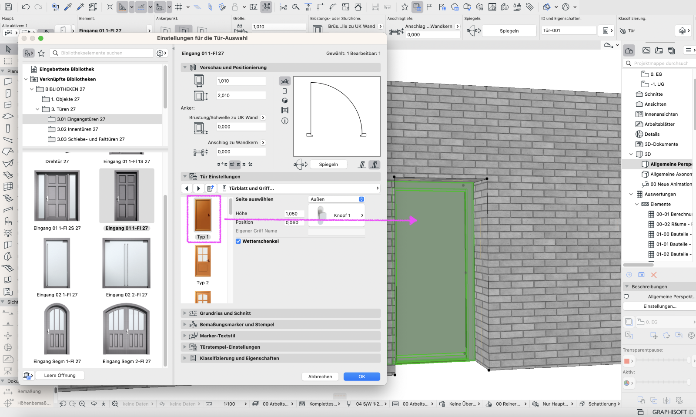696x417 pixels.
Task: Click Einstellungen... button in Navigator
Action: coord(659,306)
